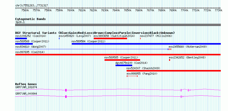Click the DGV Structural Variants track title
This screenshot has height=111, width=228.
click(95, 33)
